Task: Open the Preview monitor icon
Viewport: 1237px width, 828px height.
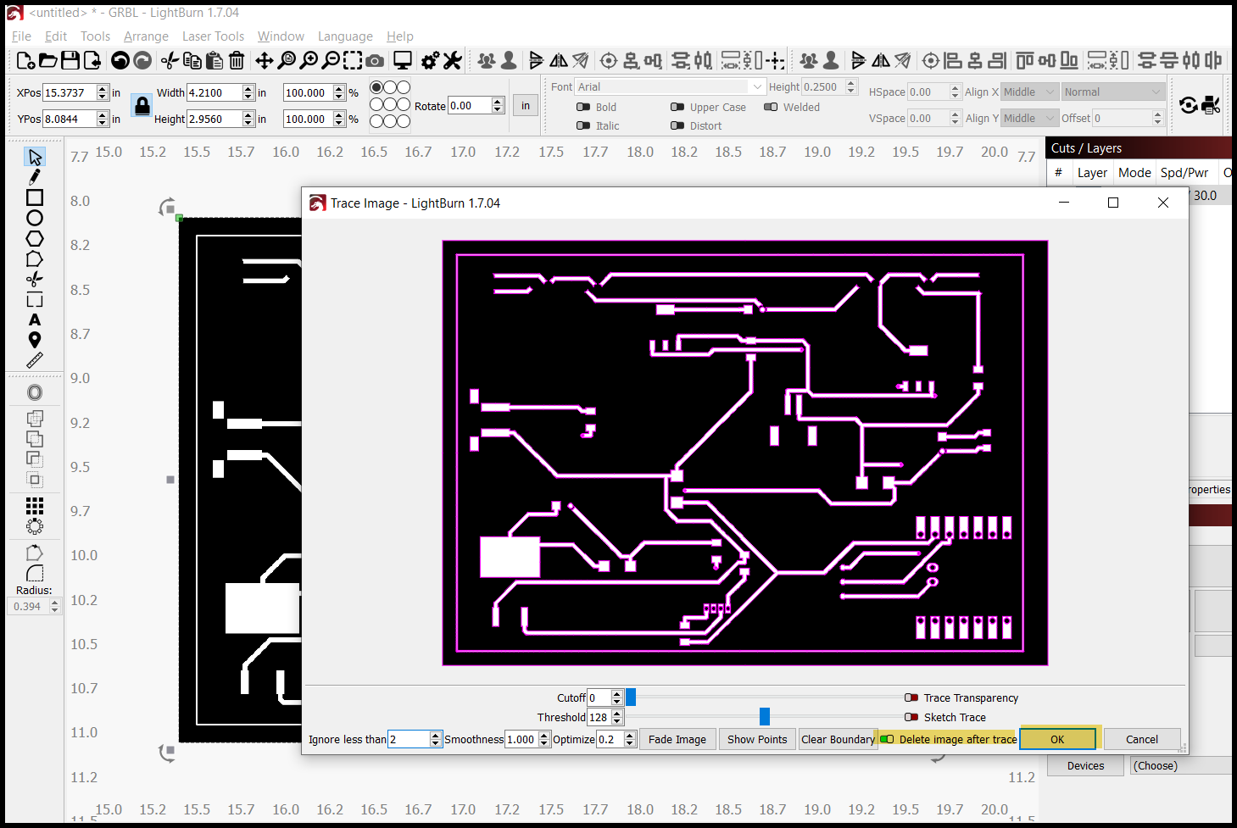Action: click(x=403, y=60)
